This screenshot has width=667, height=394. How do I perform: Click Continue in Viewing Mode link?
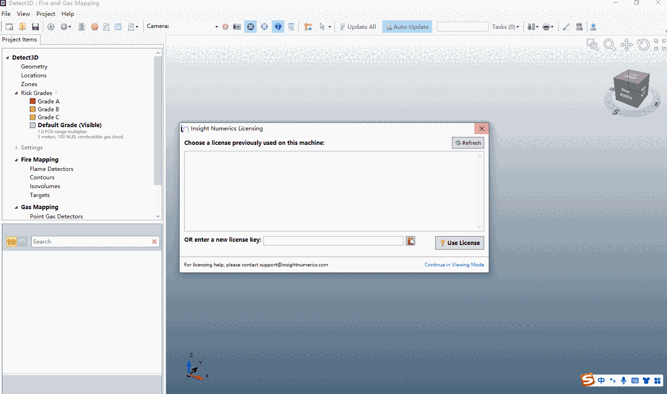[454, 265]
